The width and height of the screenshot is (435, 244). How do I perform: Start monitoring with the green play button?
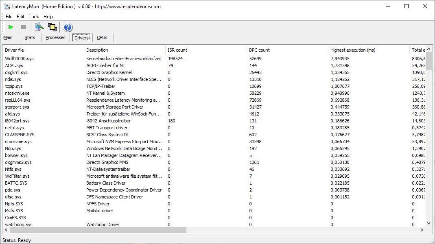11,27
